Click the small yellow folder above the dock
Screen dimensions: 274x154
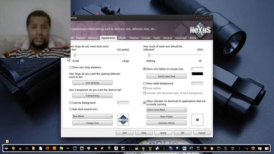[7, 141]
